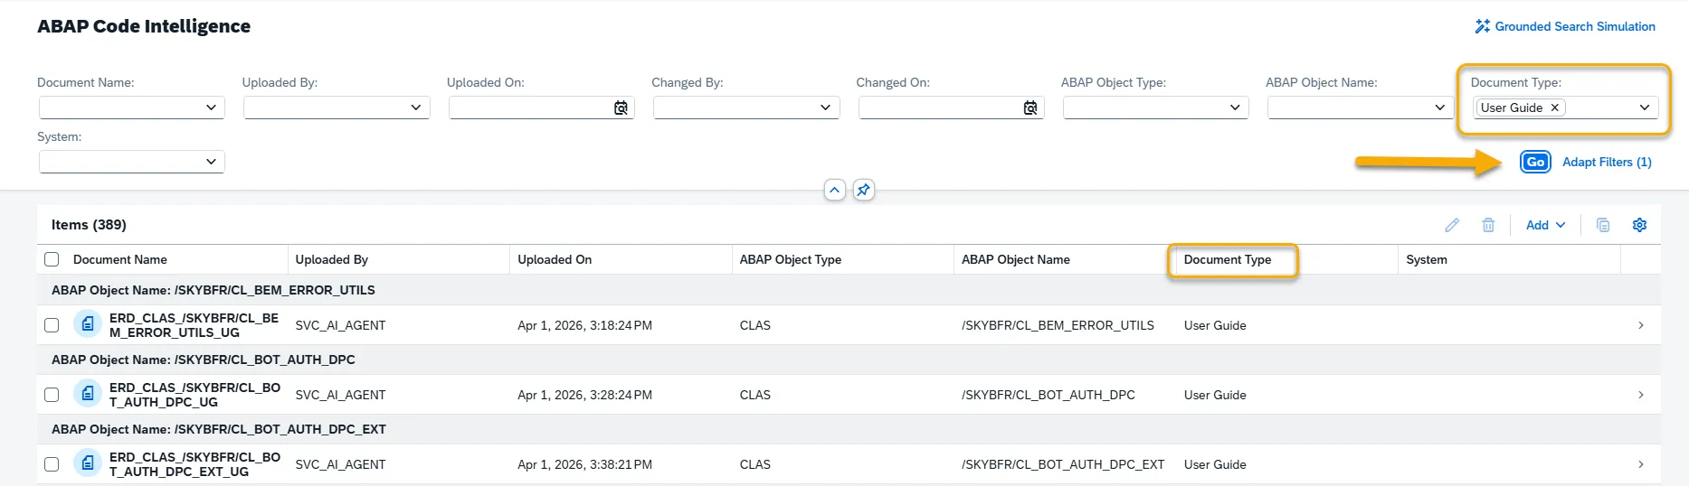Click timestamp Apr 1, 2026, 3:28:24 PM
The width and height of the screenshot is (1689, 486).
(x=584, y=395)
